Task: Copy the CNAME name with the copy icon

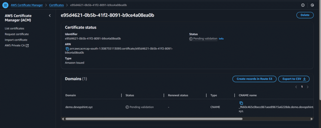Action: click(241, 103)
